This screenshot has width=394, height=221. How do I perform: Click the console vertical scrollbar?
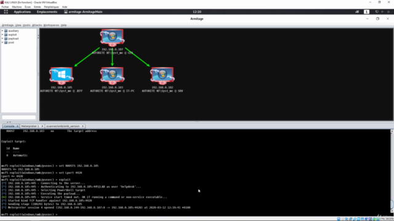coord(392,172)
